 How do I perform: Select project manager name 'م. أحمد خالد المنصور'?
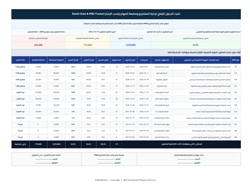[155, 32]
